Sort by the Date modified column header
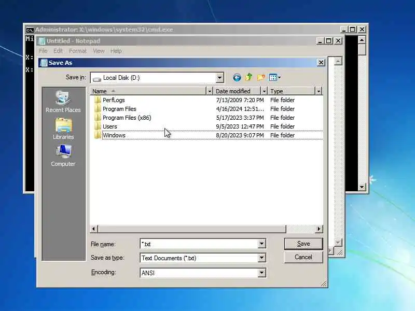This screenshot has height=311, width=415. [x=237, y=91]
